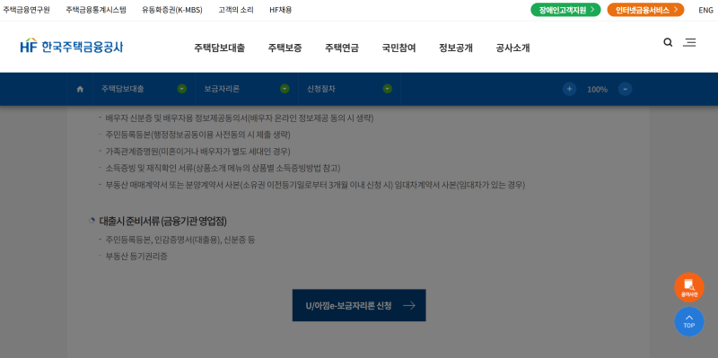The height and width of the screenshot is (358, 718).
Task: Open the 국민참여 main menu
Action: (x=398, y=48)
